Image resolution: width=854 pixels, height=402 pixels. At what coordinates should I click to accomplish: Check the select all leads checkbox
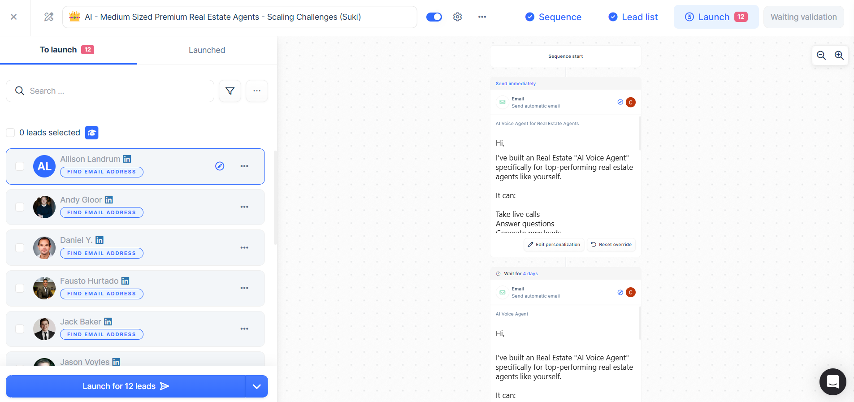pyautogui.click(x=10, y=133)
